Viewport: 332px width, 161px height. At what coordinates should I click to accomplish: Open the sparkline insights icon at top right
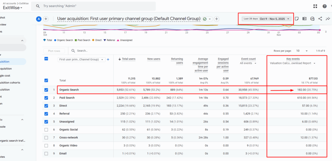point(328,18)
